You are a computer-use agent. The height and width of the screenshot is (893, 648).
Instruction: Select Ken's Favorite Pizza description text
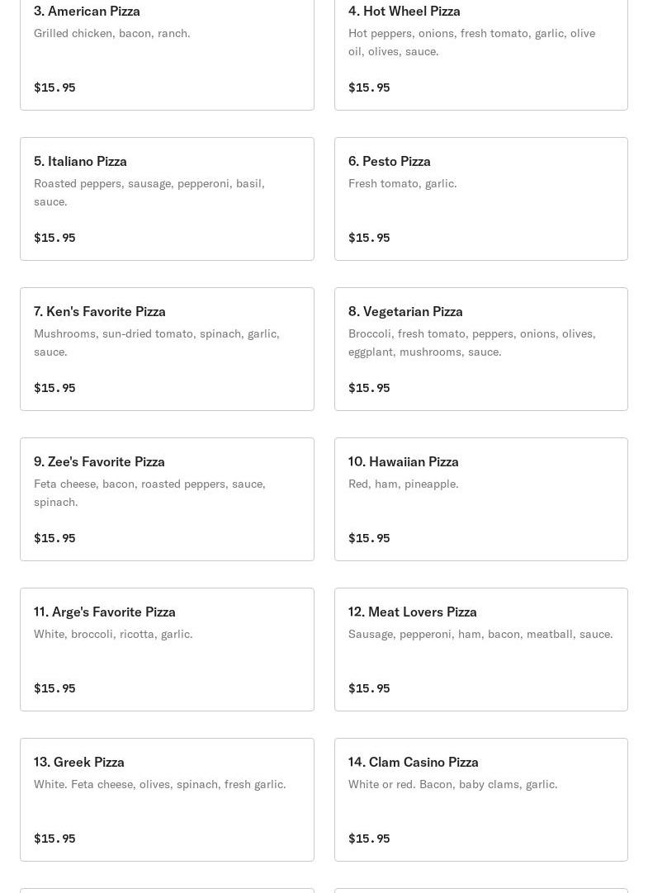tap(156, 343)
